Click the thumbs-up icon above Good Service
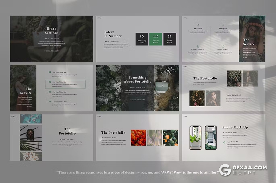276x183 pixels. point(223,46)
